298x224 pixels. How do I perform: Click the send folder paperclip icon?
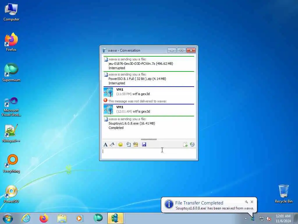coord(136,145)
